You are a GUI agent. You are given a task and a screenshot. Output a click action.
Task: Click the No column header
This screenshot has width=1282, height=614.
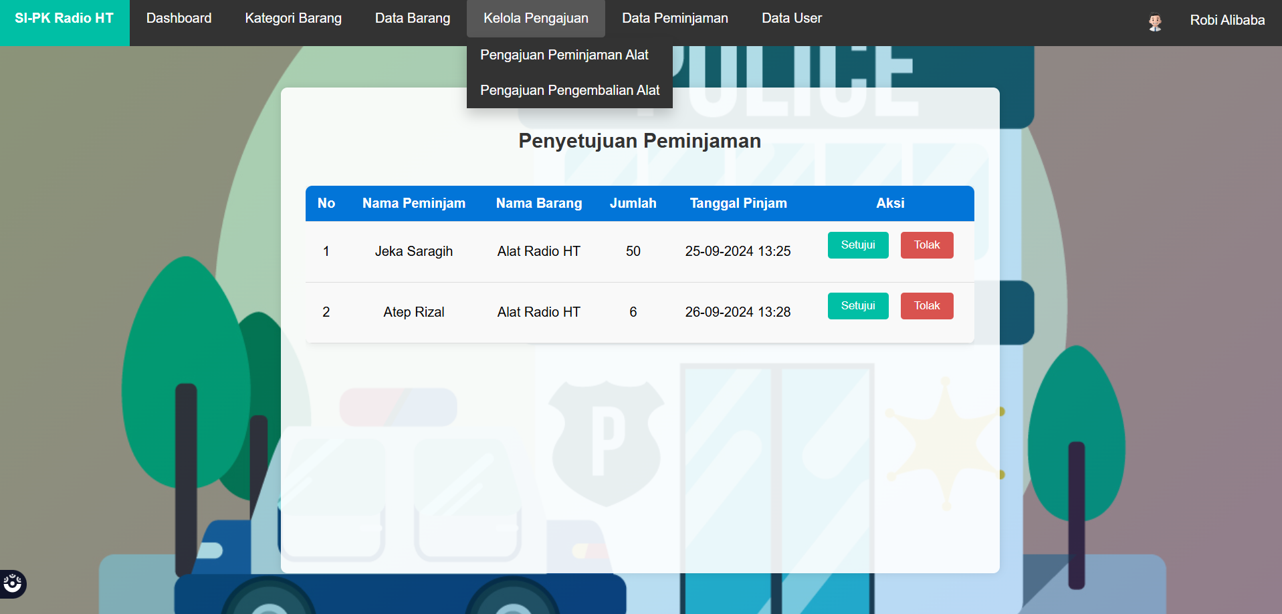(x=326, y=203)
